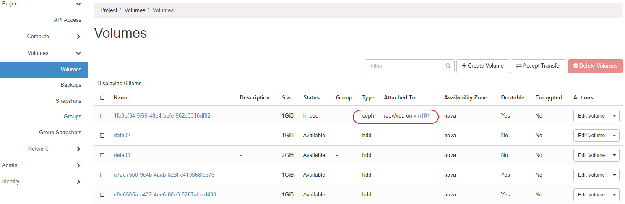
Task: Expand the actions caret for data01 row
Action: [614, 155]
